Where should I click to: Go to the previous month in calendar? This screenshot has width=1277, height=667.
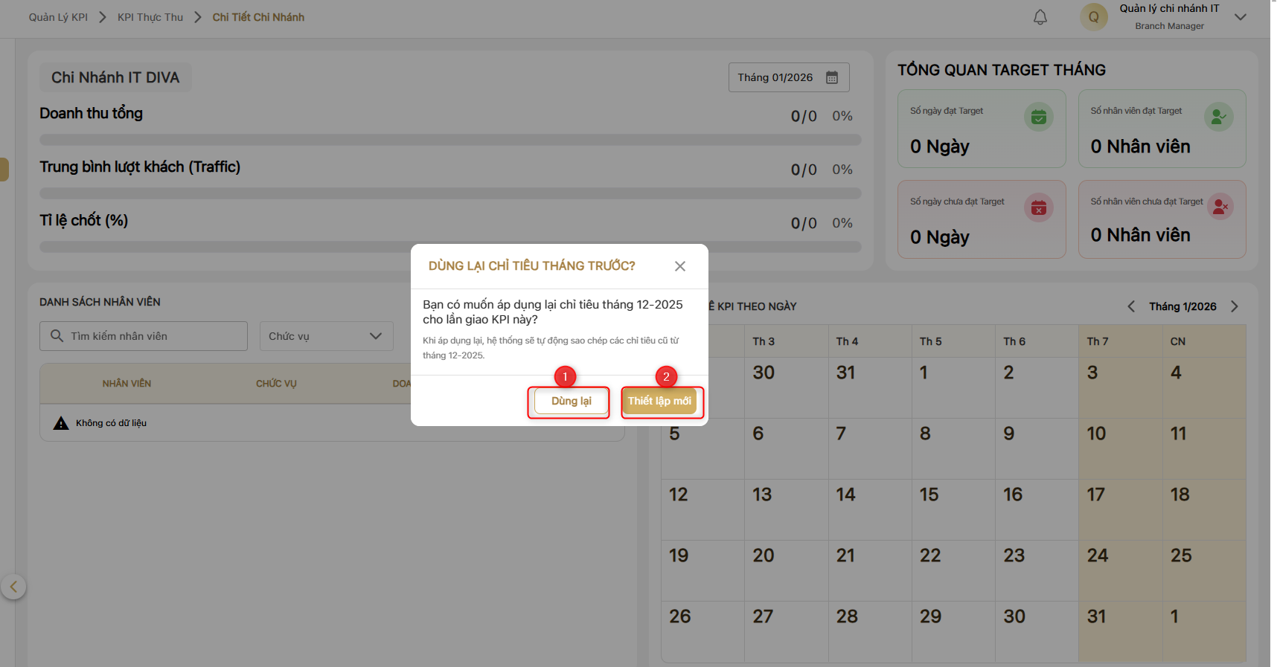pyautogui.click(x=1131, y=306)
